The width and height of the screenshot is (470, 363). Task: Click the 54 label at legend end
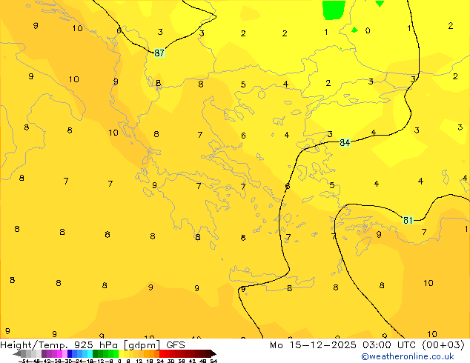pyautogui.click(x=213, y=361)
